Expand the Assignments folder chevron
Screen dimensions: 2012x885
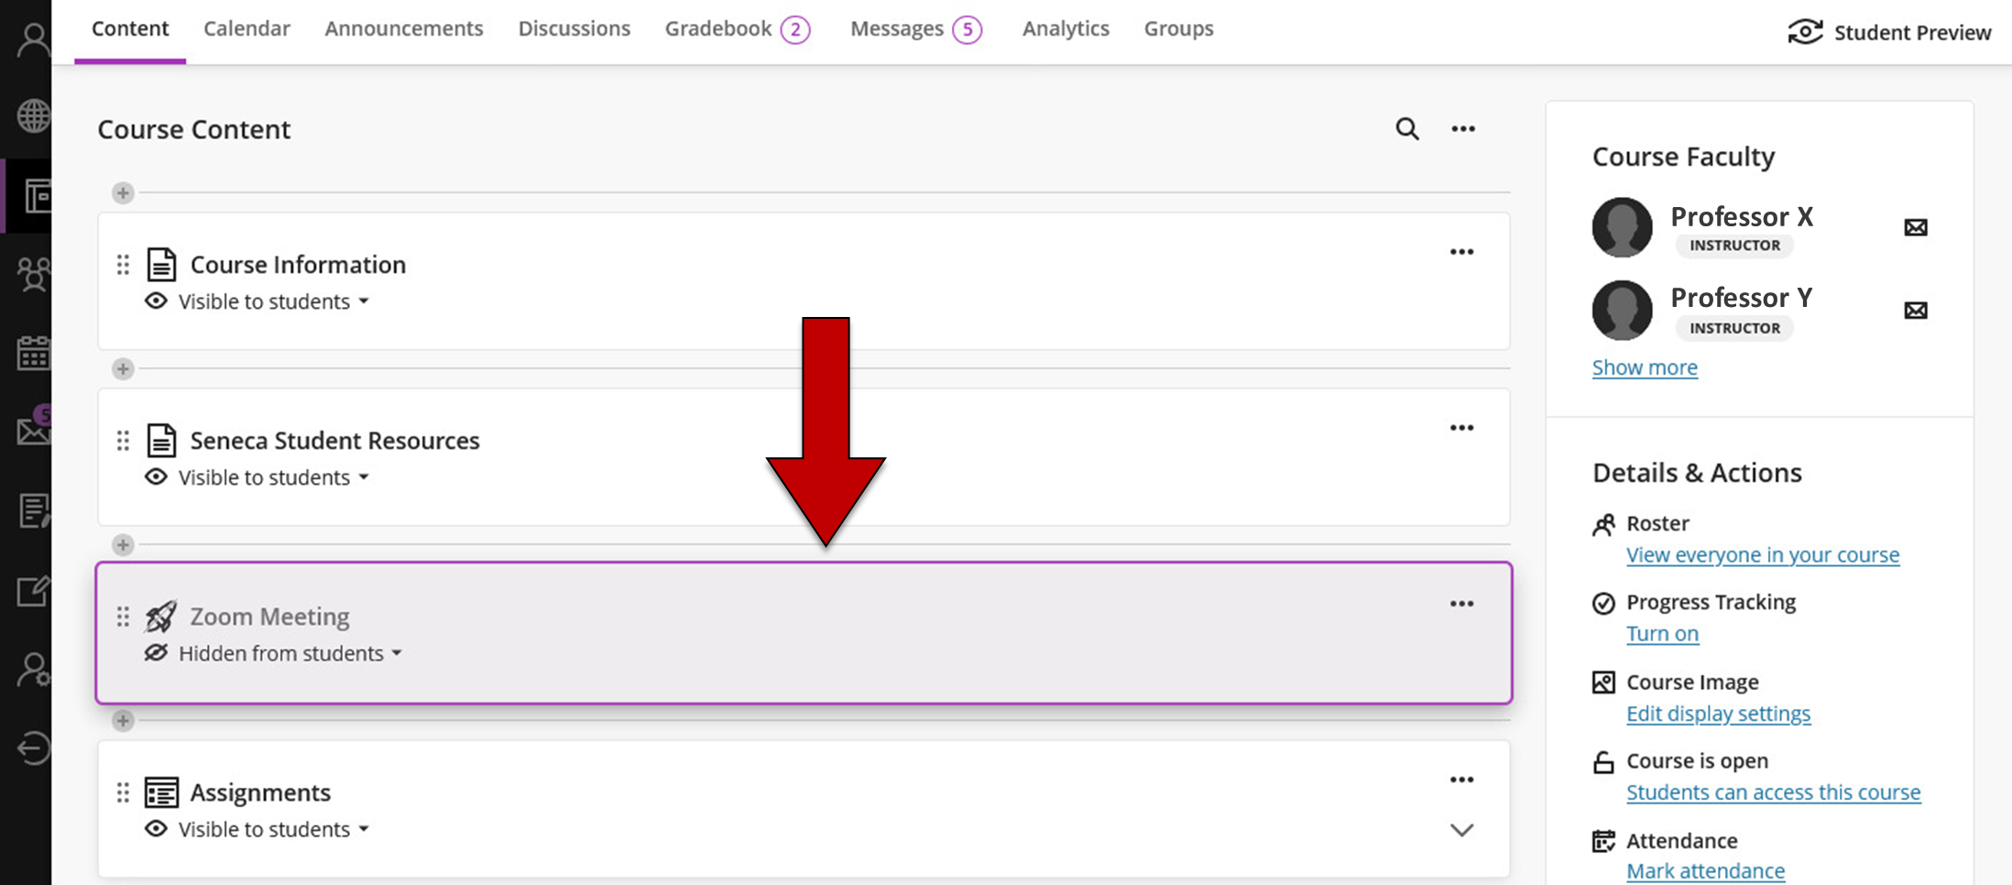click(1461, 831)
